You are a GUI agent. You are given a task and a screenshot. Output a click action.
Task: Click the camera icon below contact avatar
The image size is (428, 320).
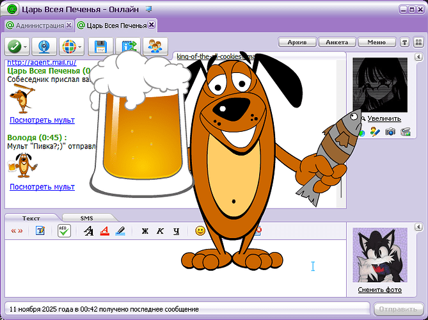click(x=390, y=132)
